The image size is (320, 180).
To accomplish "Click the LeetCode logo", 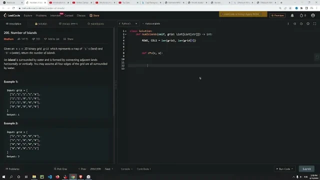I will pyautogui.click(x=12, y=15).
